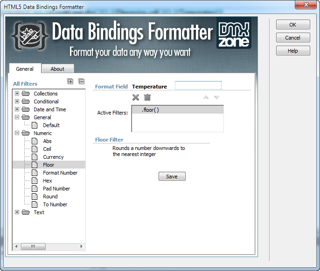Select the Floor filter label

click(49, 165)
